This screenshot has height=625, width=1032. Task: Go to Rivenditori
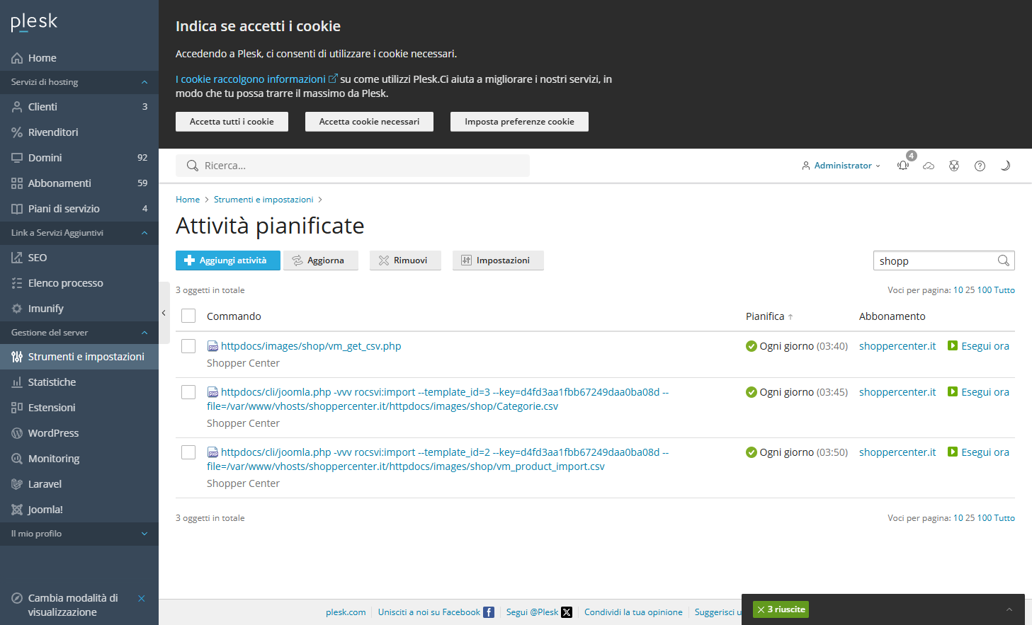click(x=79, y=132)
